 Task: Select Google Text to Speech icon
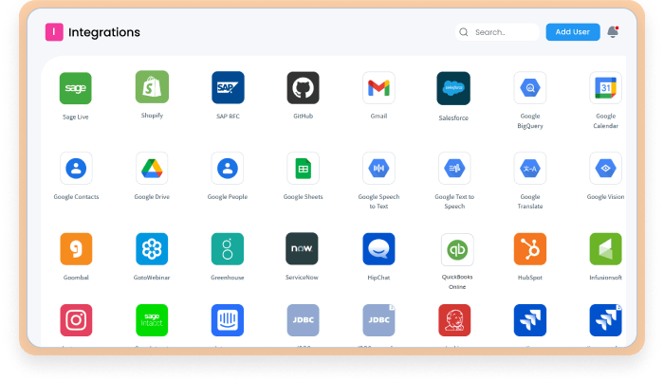click(x=454, y=169)
